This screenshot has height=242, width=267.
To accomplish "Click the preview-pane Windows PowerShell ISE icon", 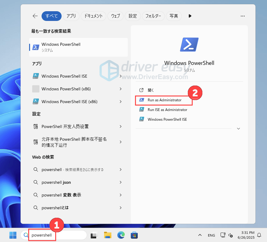I will pos(142,119).
